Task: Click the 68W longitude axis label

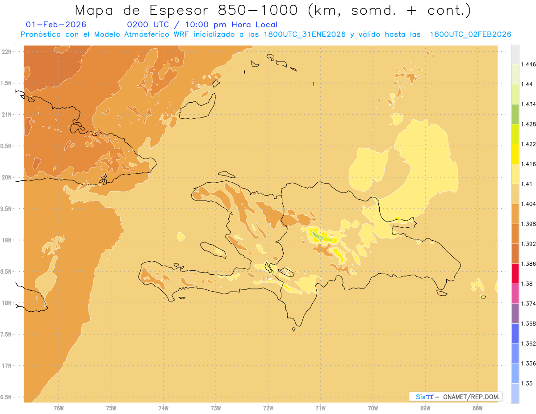Action: tap(477, 408)
